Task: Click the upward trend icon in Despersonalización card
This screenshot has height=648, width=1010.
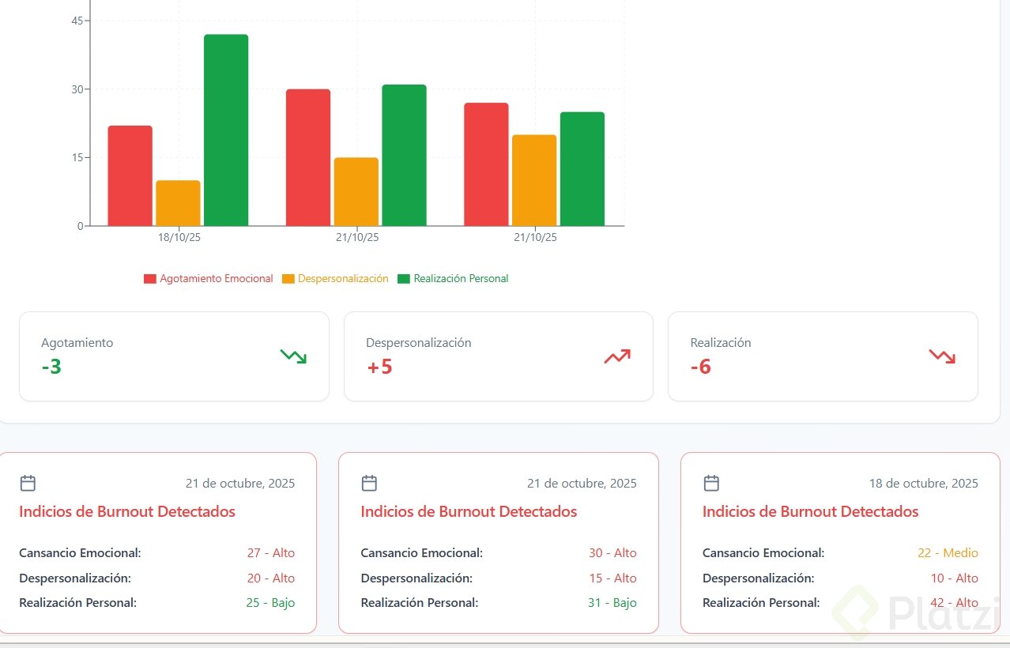Action: coord(617,356)
